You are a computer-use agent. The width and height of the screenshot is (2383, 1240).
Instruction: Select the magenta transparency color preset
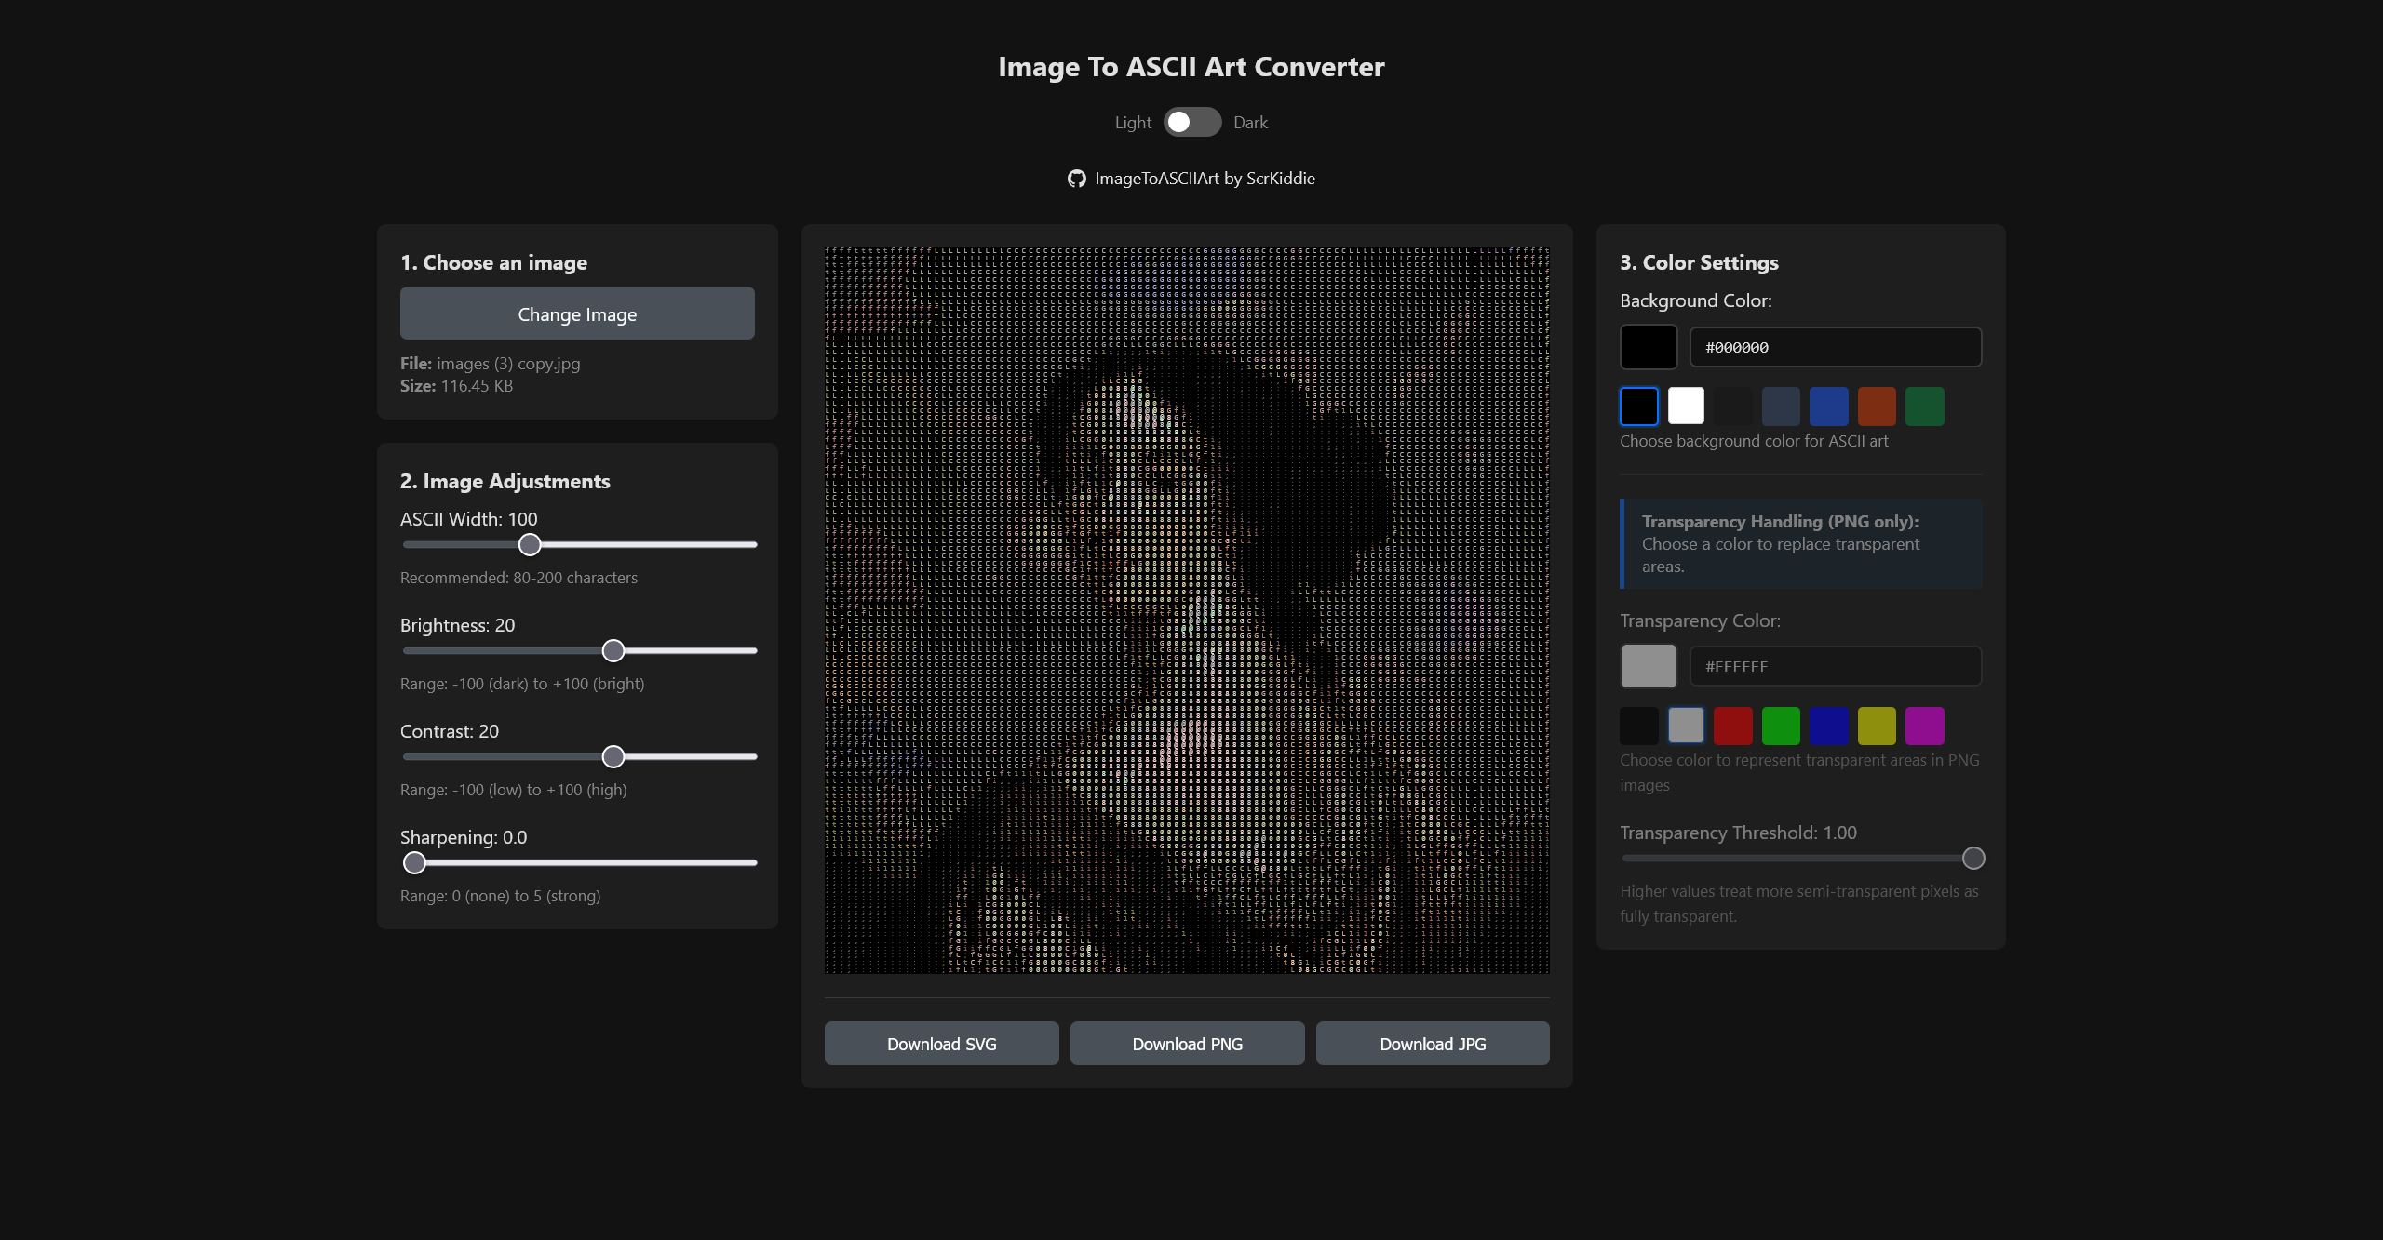click(1924, 726)
